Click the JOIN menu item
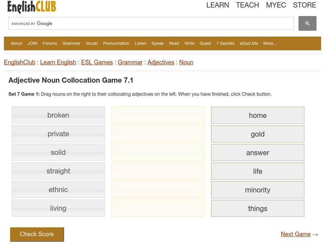325x246 pixels. (x=32, y=43)
